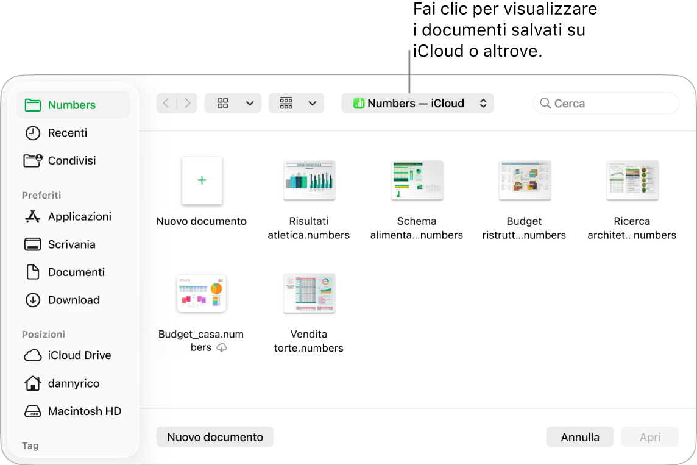Navigate forward with the right arrow
Screen dimensions: 697x465
pos(188,103)
